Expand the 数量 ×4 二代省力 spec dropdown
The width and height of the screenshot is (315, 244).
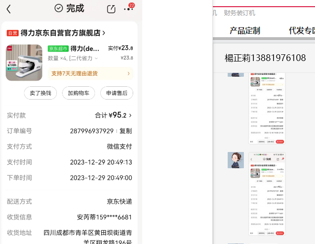[x=73, y=59]
